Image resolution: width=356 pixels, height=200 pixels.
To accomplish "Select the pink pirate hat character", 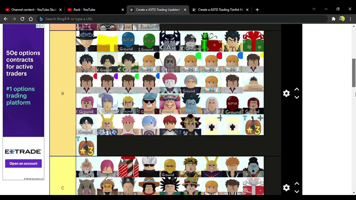I will [170, 104].
